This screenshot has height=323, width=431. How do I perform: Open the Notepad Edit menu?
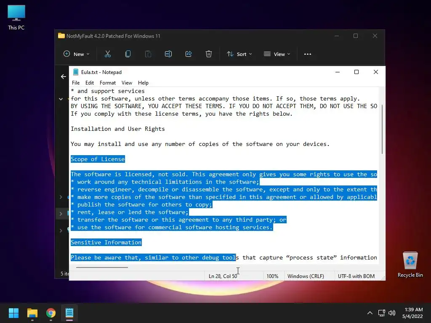click(x=90, y=83)
